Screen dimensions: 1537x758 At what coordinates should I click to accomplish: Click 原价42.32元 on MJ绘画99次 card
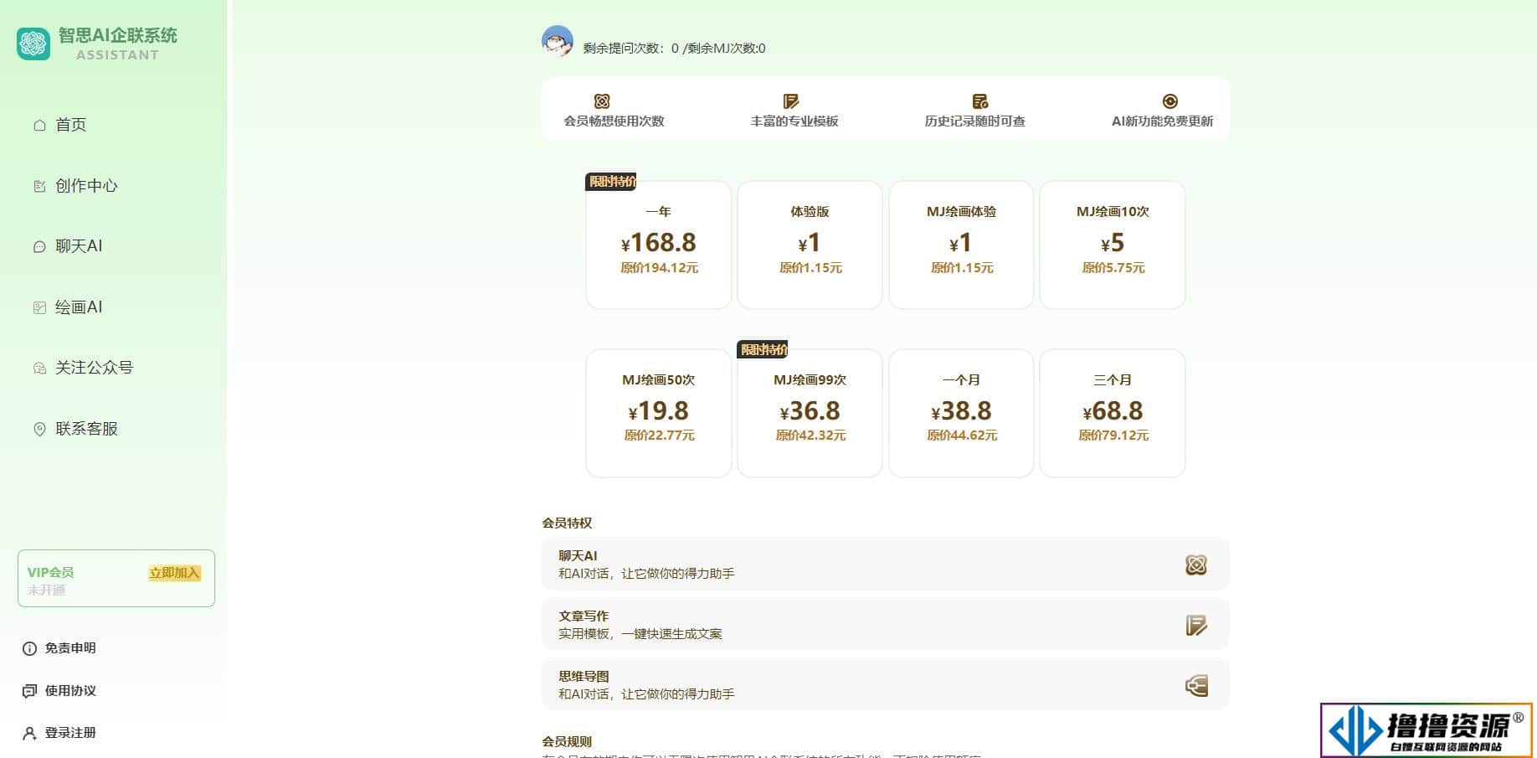click(x=810, y=436)
